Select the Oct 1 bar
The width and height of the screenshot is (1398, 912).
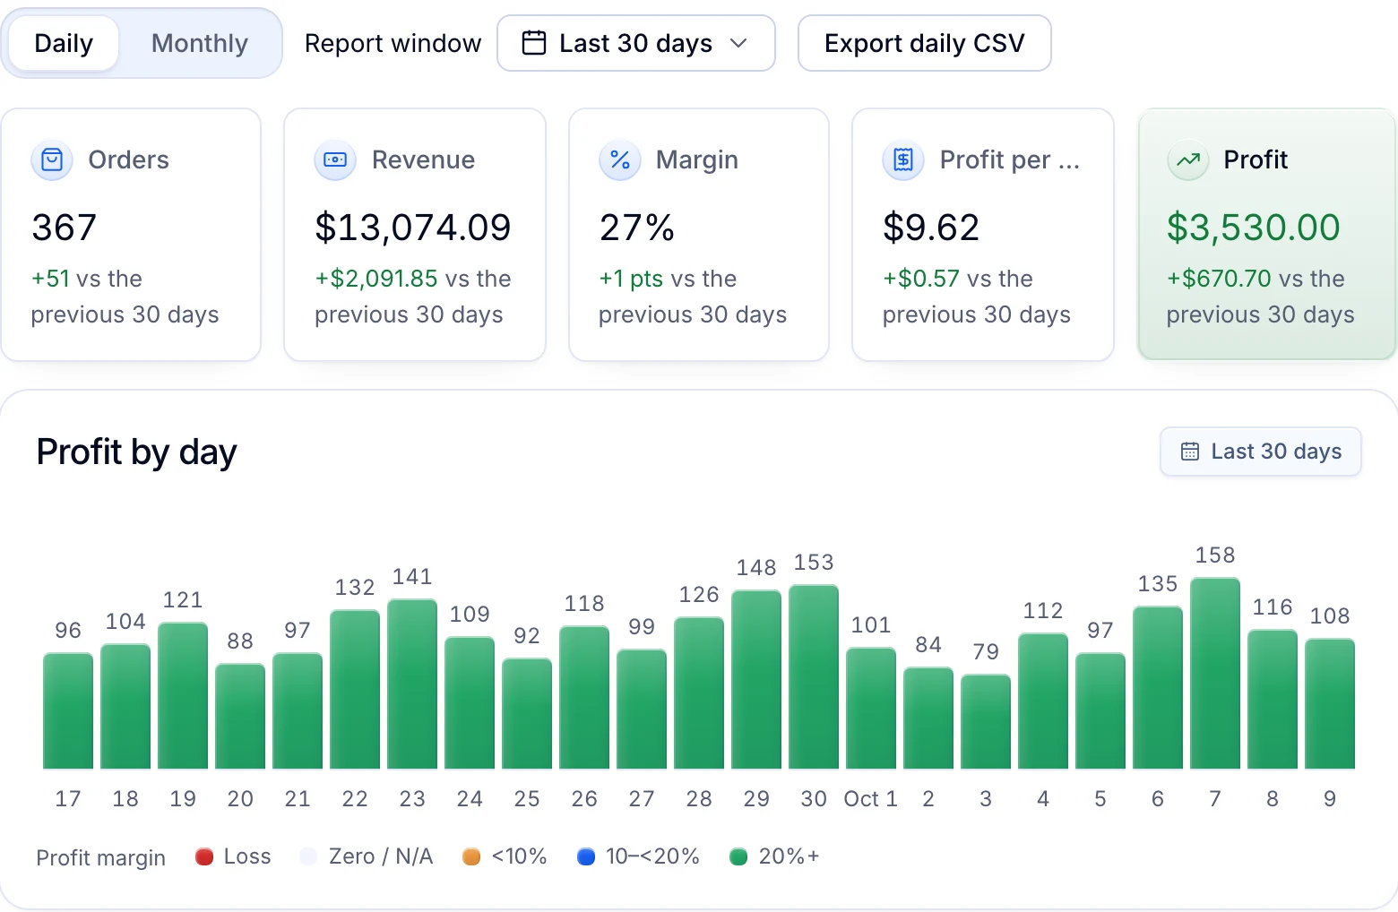871,708
